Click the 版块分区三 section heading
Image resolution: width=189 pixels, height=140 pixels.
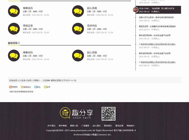(14, 43)
